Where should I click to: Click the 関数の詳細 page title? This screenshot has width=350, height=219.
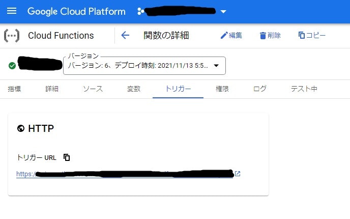166,35
